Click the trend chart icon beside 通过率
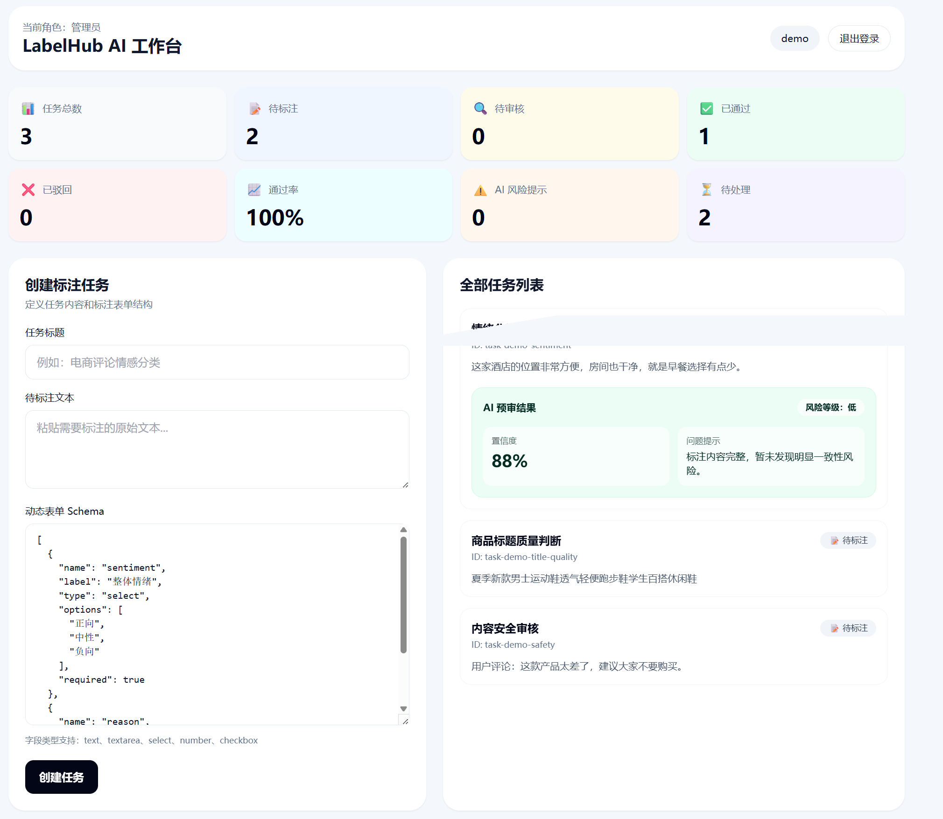943x819 pixels. (254, 190)
